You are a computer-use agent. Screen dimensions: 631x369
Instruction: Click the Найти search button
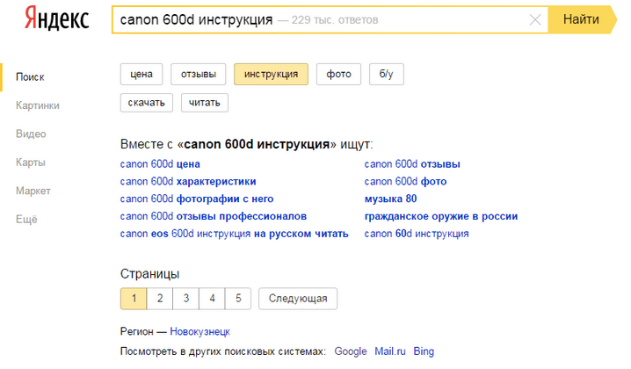582,19
